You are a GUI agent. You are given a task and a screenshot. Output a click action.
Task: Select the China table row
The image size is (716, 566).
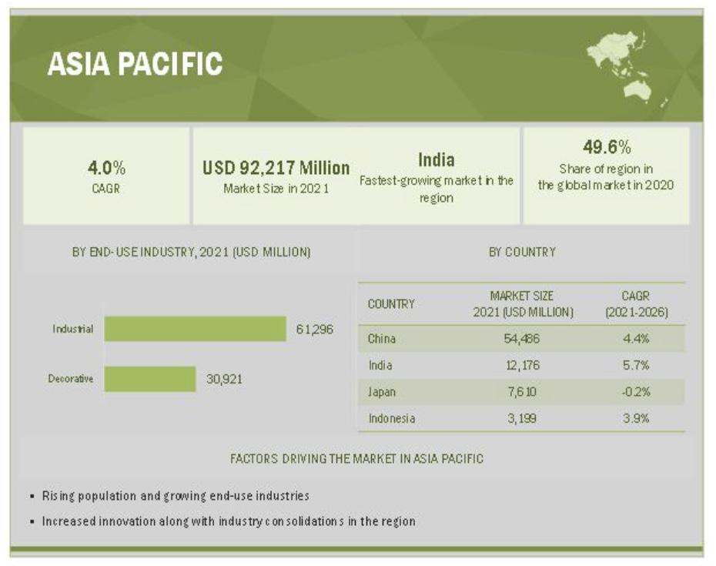(x=521, y=339)
